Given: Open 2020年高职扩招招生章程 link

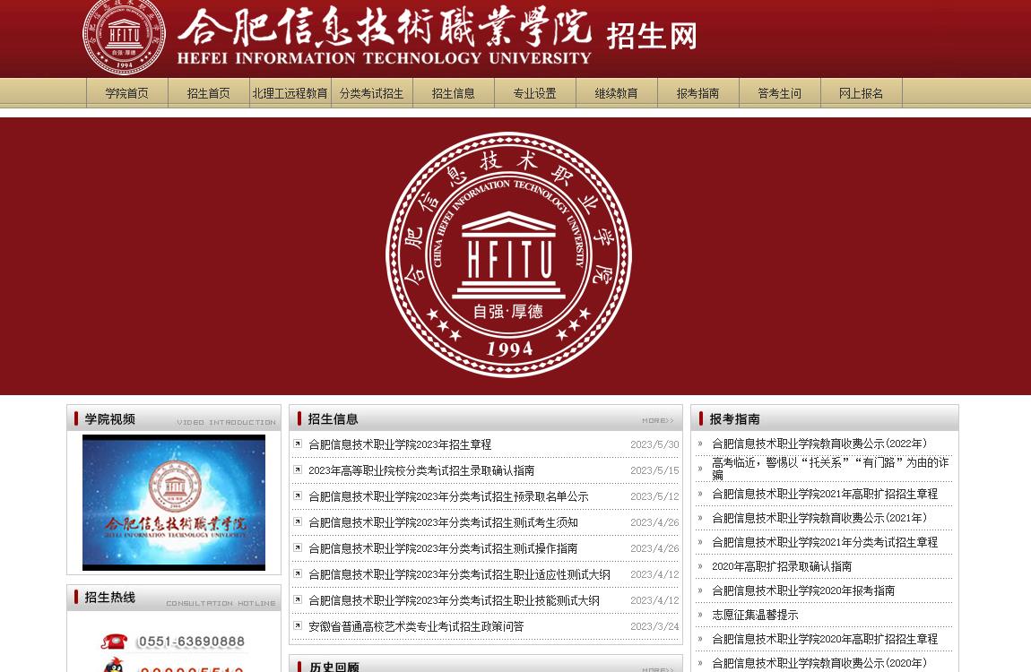Looking at the screenshot, I should tap(825, 639).
